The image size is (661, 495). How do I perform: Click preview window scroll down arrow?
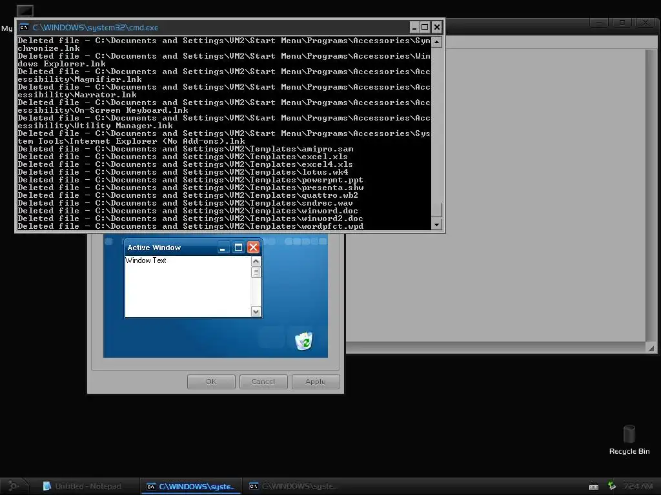click(x=256, y=311)
